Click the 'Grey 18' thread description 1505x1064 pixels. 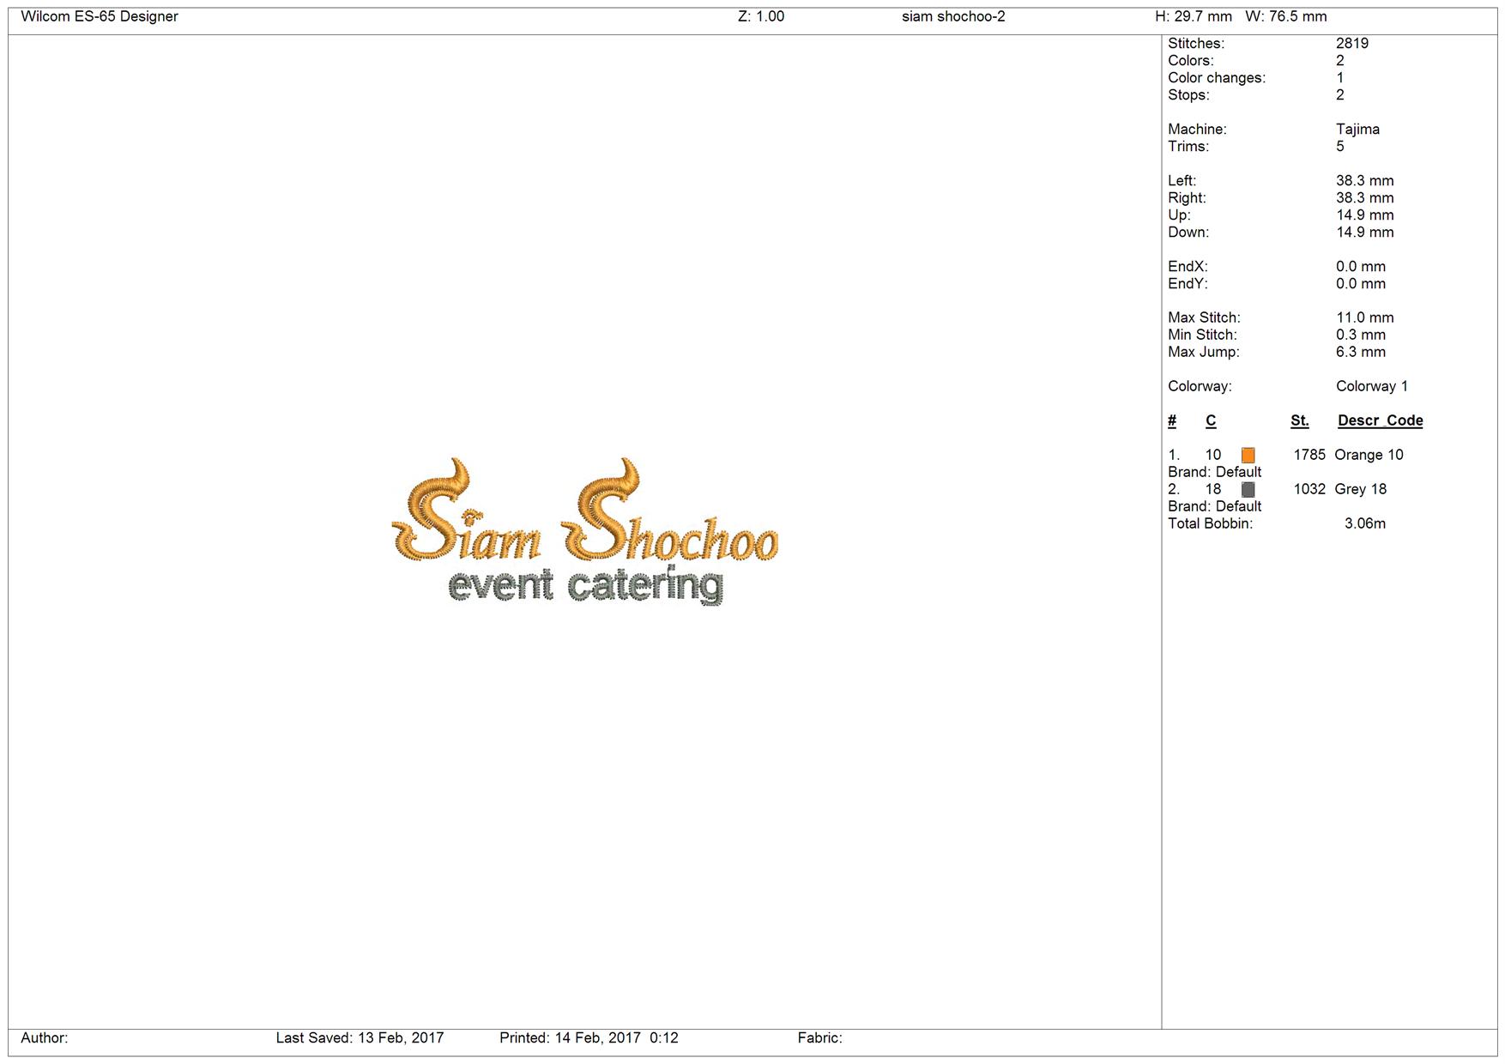pos(1360,489)
